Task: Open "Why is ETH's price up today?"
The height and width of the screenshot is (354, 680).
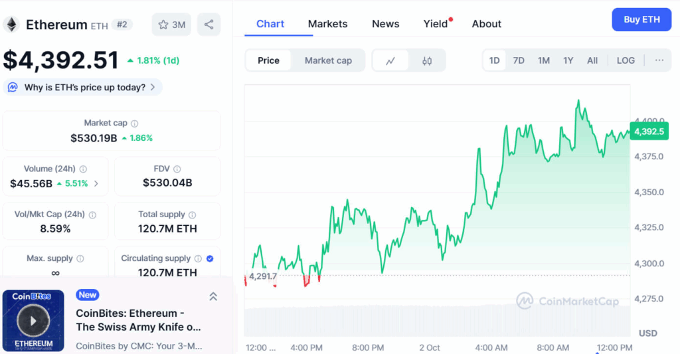Action: point(83,87)
